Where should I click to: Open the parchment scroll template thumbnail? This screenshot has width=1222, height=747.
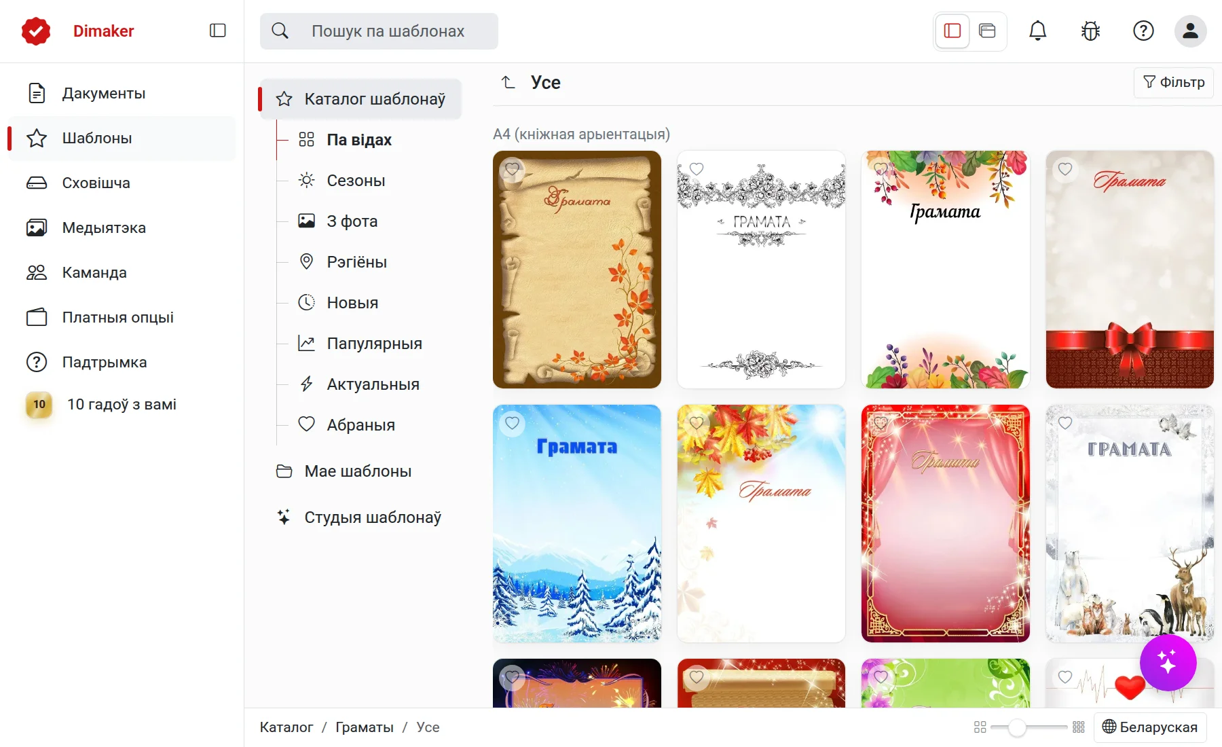(577, 270)
